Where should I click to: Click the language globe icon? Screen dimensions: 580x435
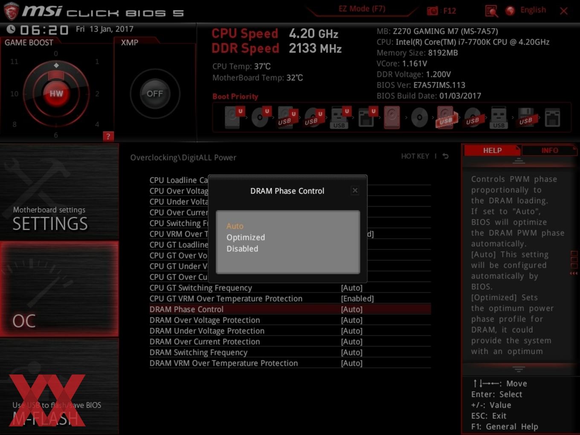[x=510, y=11]
